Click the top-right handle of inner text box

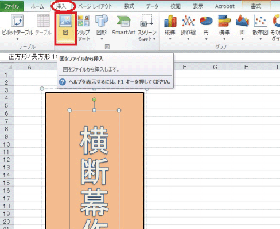tap(119, 110)
